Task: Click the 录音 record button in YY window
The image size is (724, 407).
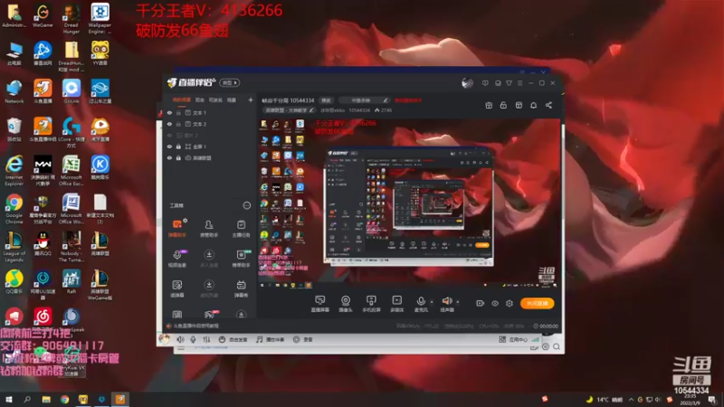Action: click(x=303, y=340)
